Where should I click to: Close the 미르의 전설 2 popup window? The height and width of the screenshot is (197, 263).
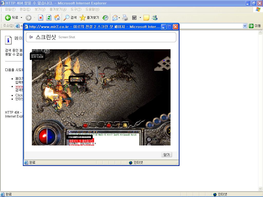point(175,27)
